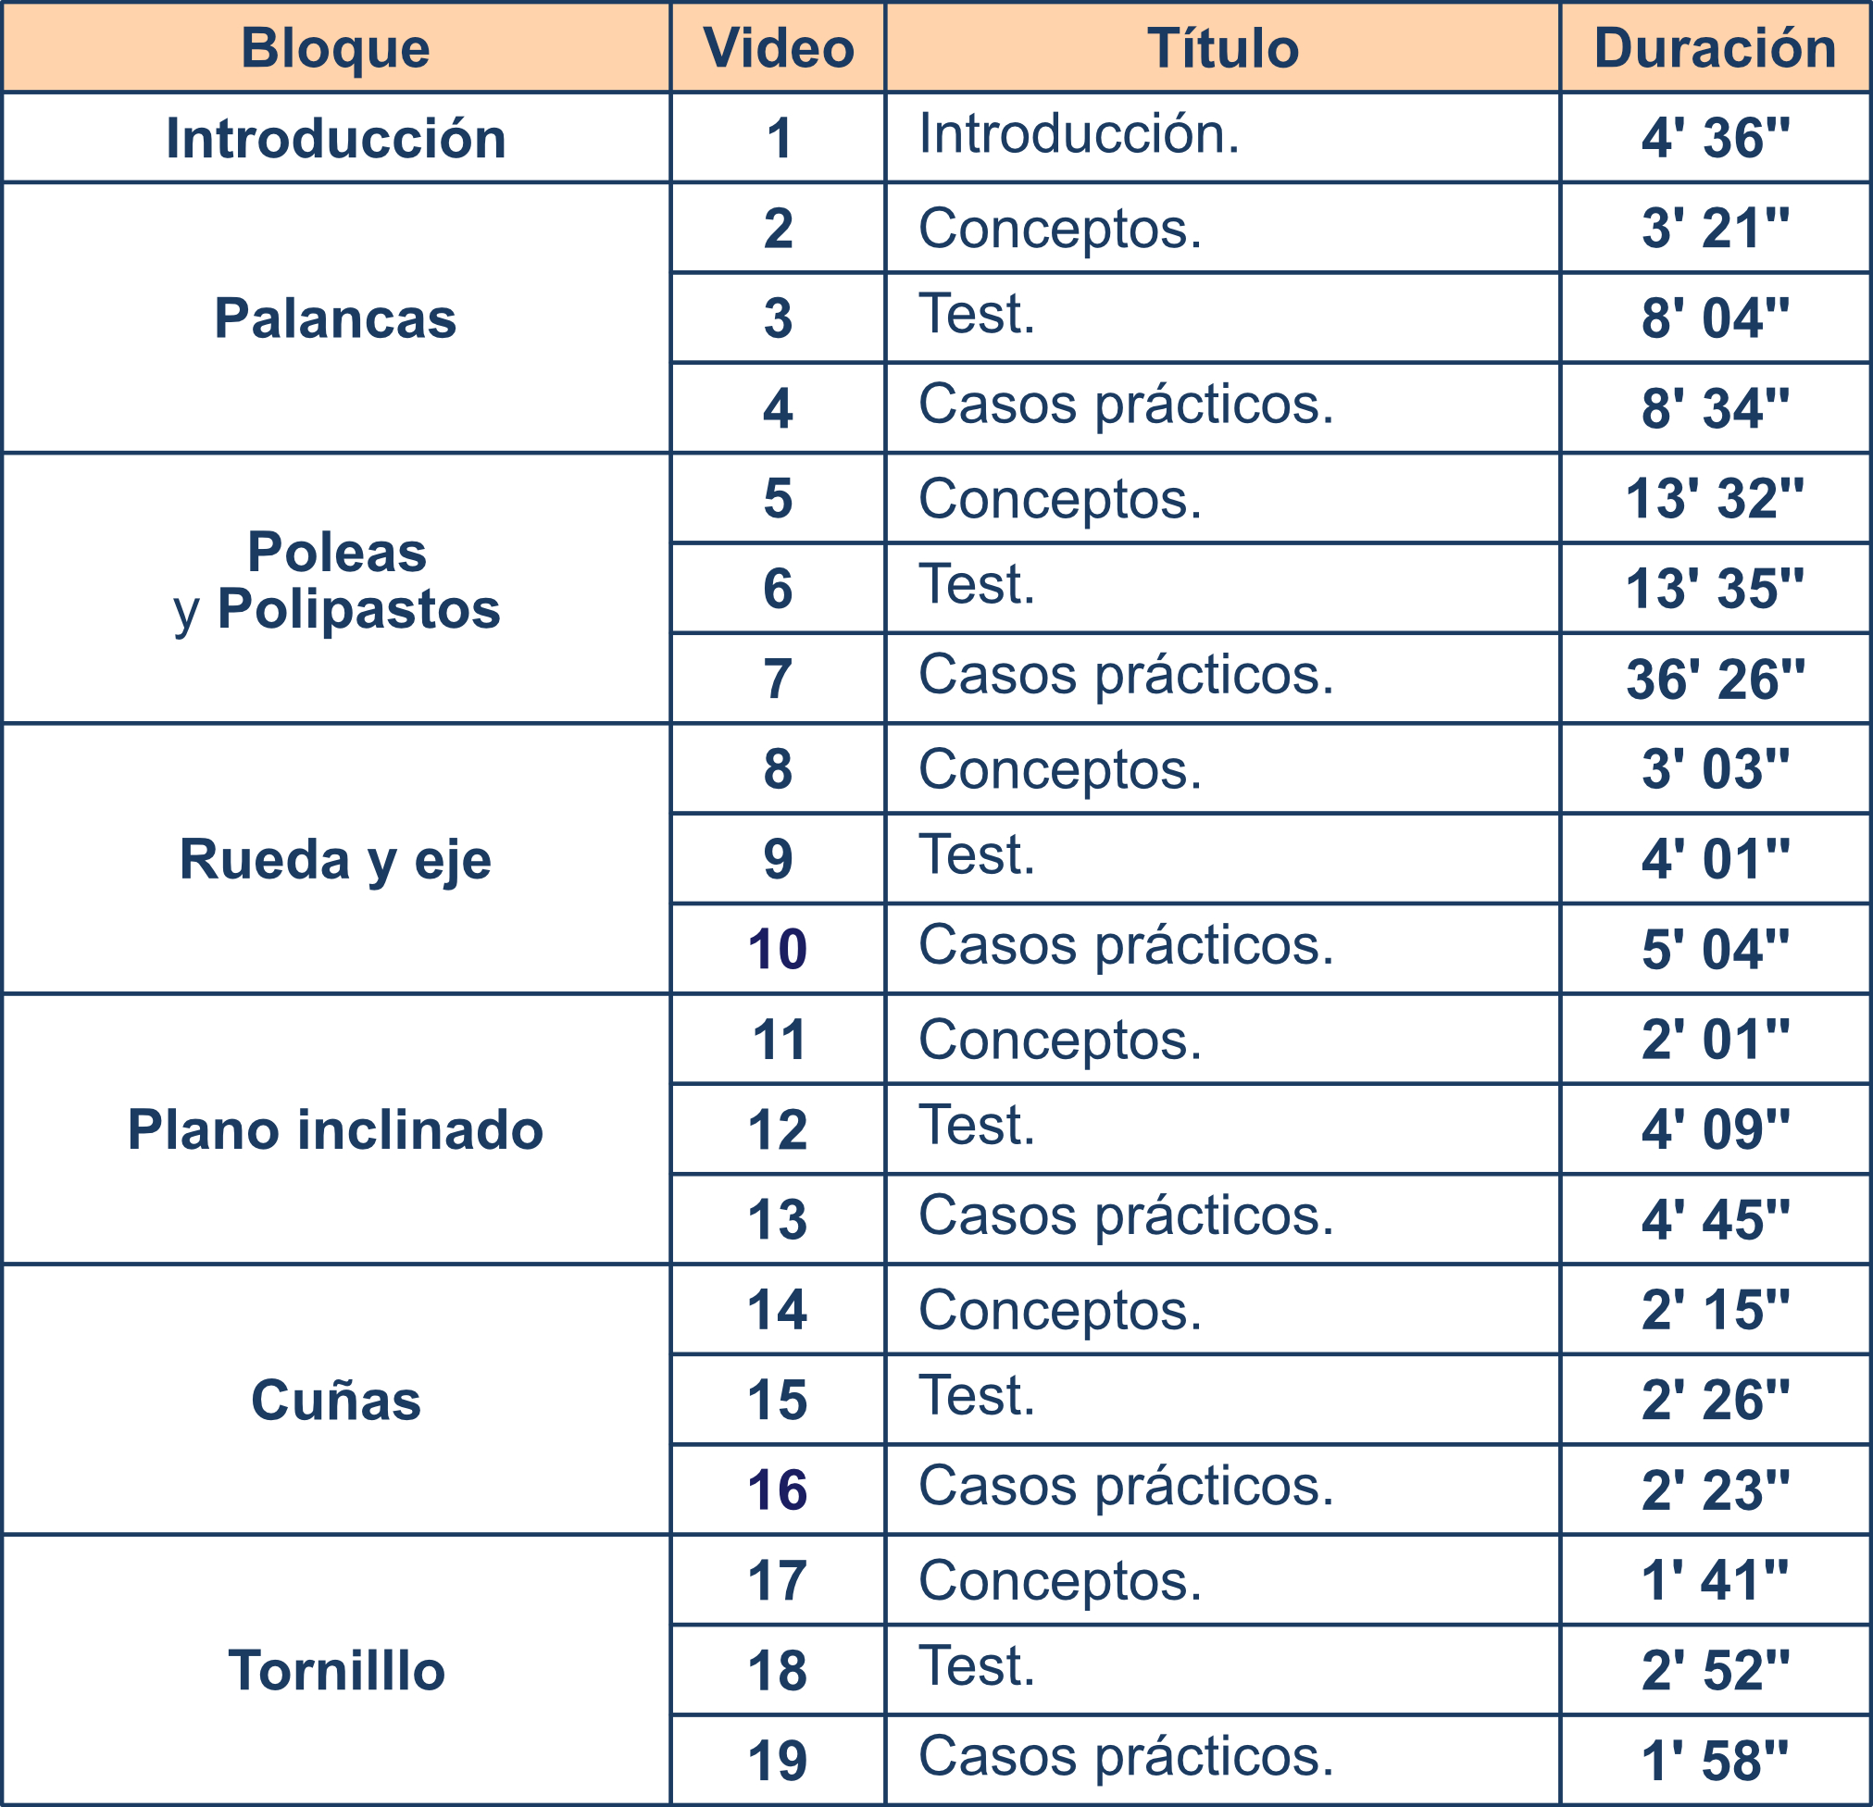Screen dimensions: 1873x1807
Task: Select the Palancas block cell
Action: click(x=334, y=318)
